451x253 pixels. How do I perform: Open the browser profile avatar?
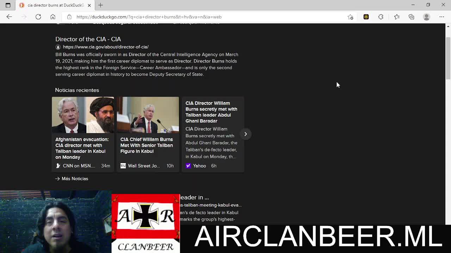click(426, 17)
